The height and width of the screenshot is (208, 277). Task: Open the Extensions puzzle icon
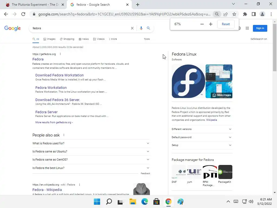(x=245, y=14)
